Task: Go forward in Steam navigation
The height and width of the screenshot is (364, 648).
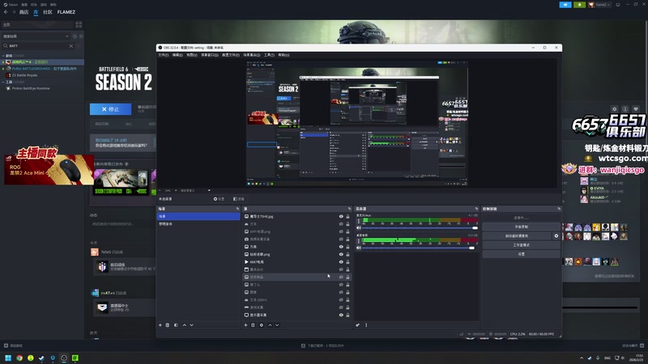Action: pos(14,12)
